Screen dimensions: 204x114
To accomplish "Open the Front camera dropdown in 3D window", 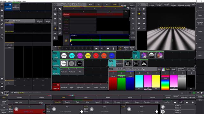I will point(187,5).
